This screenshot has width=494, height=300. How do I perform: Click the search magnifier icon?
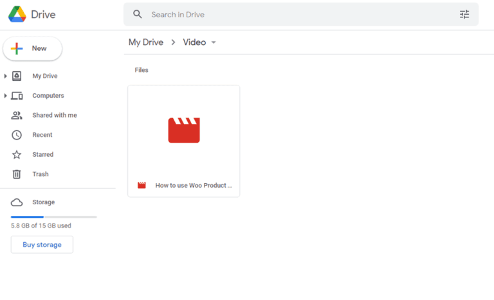tap(137, 14)
